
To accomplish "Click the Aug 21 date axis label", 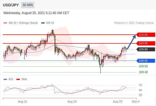I will tap(22, 101).
